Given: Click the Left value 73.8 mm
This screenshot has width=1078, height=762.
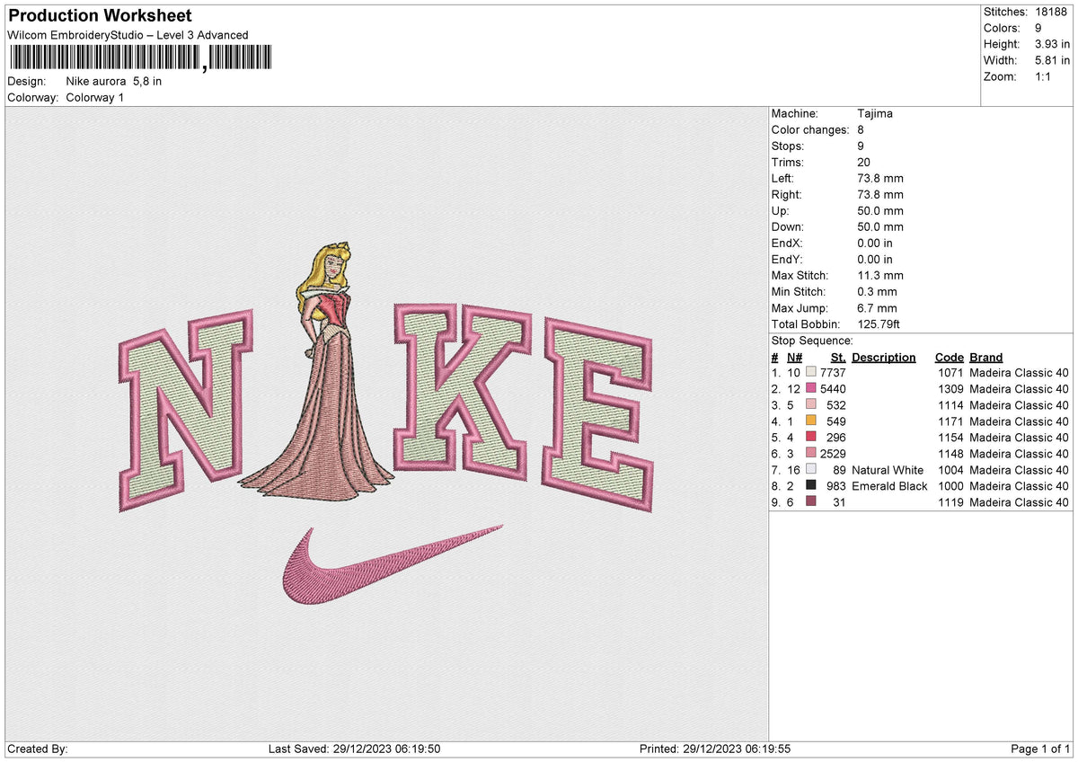Looking at the screenshot, I should point(880,178).
